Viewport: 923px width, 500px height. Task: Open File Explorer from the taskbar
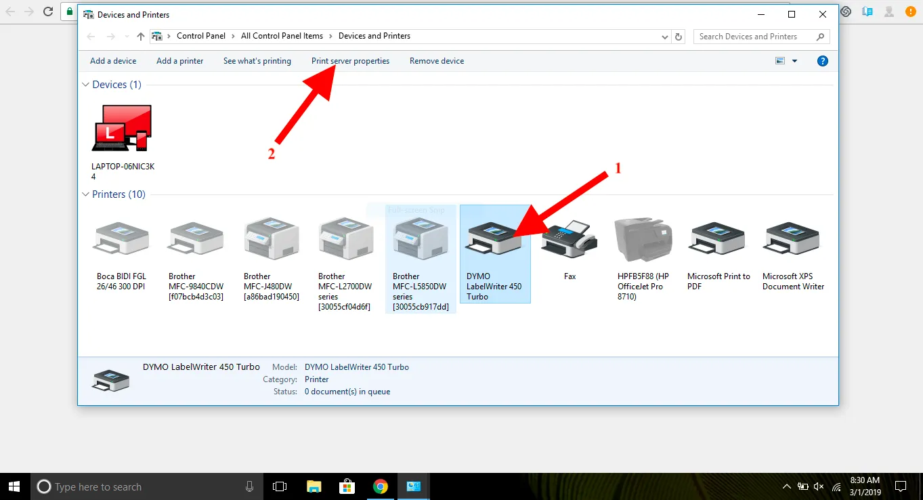point(314,486)
